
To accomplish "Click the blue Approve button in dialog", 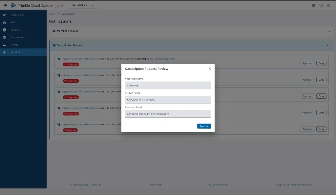I will click(x=204, y=126).
